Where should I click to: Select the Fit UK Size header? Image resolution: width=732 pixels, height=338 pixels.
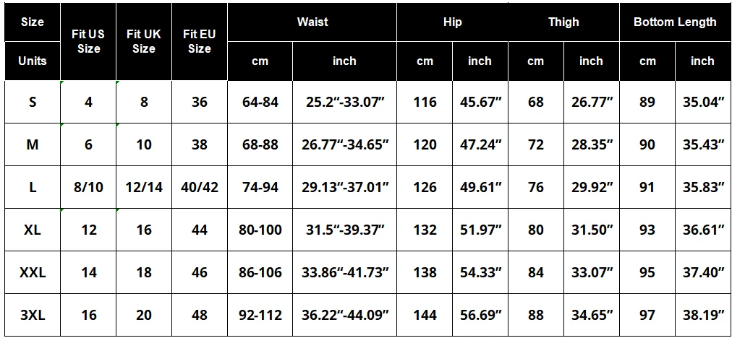click(x=144, y=41)
